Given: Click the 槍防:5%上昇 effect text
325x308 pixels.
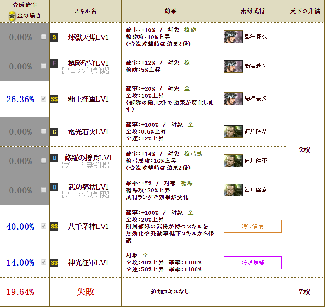Looking at the screenshot, I should 143,70.
